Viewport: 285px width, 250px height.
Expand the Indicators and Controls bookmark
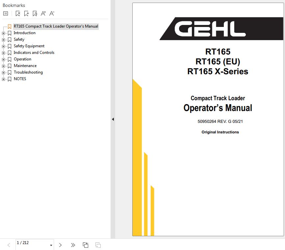pyautogui.click(x=3, y=53)
